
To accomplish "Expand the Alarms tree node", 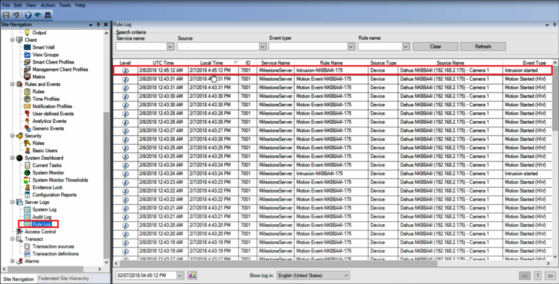I will (x=12, y=261).
